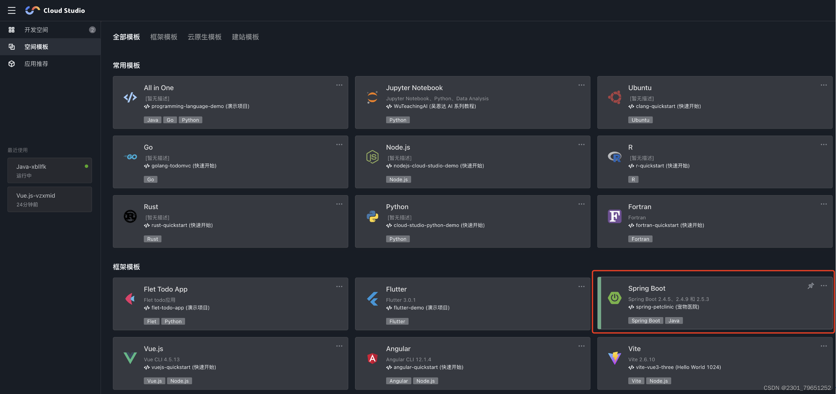Click the 开发空间 count badge
Image resolution: width=836 pixels, height=394 pixels.
click(92, 30)
